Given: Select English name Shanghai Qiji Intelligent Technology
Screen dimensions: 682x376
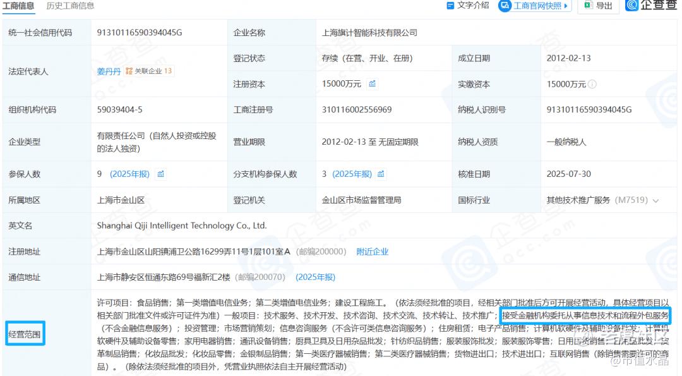Looking at the screenshot, I should [182, 226].
